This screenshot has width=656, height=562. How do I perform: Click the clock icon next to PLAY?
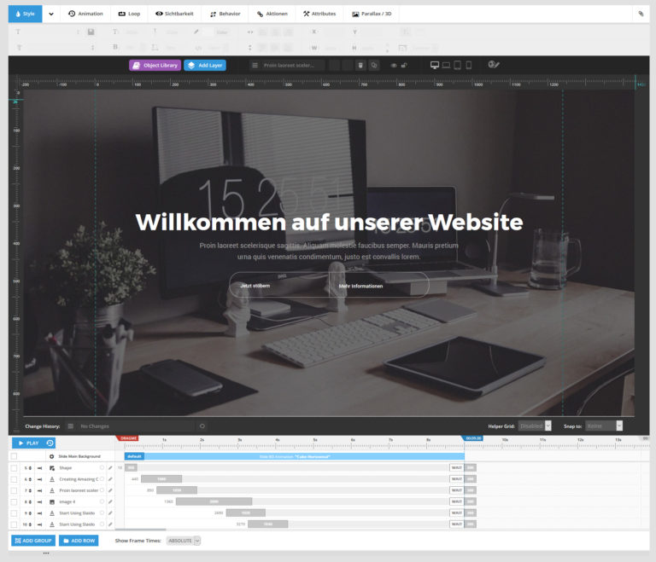coord(50,443)
